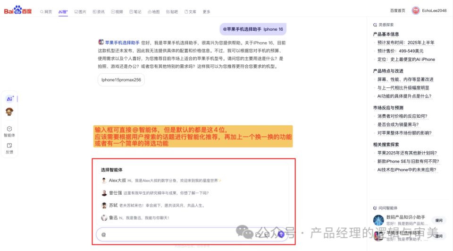The width and height of the screenshot is (453, 251).
Task: Click the 相关搜索探索 heading
Action: point(386,145)
